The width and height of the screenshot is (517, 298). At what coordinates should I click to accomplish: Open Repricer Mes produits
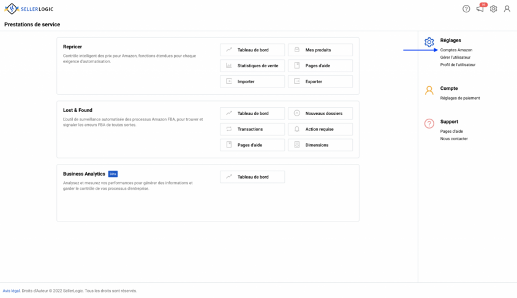[x=320, y=50]
